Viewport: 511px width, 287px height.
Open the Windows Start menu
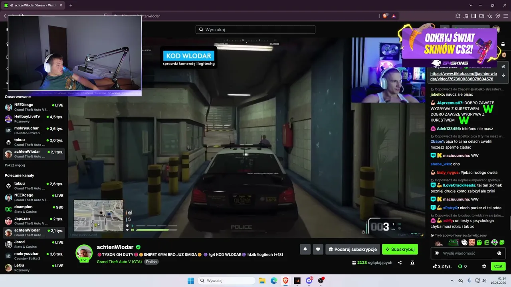tap(190, 281)
